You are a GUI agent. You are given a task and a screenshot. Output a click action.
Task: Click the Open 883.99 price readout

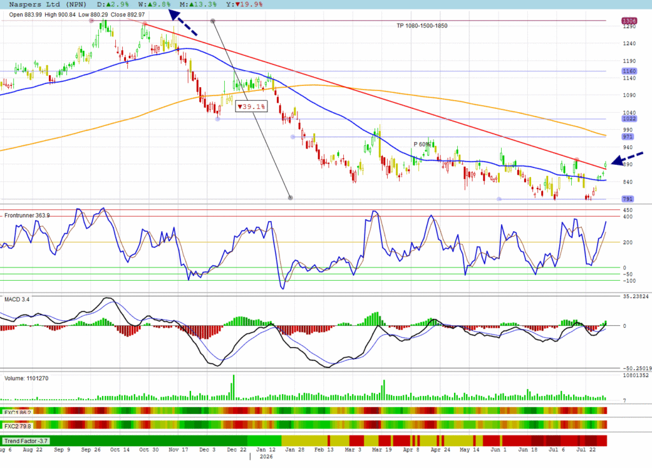[x=25, y=15]
